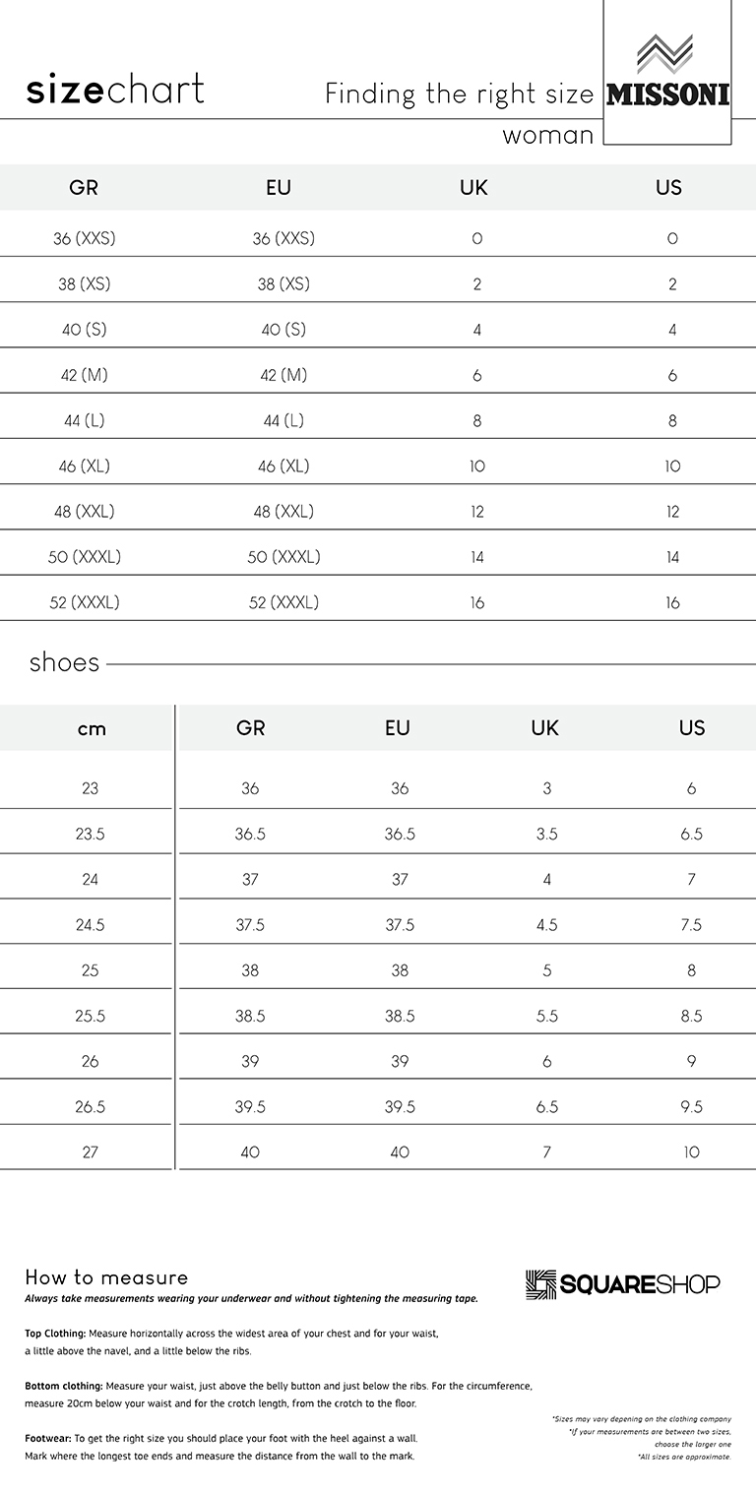The height and width of the screenshot is (1493, 756).
Task: Click the sizechart title
Action: [115, 90]
